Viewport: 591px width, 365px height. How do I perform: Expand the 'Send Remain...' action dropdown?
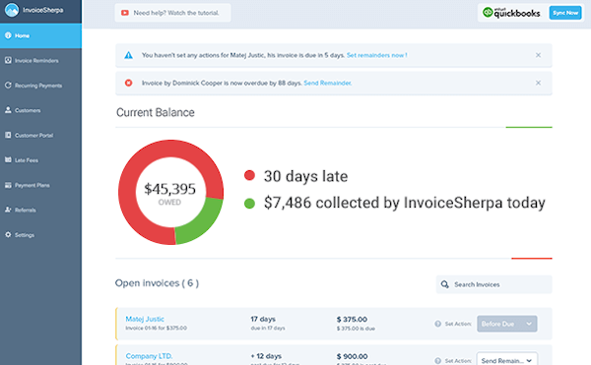(507, 360)
